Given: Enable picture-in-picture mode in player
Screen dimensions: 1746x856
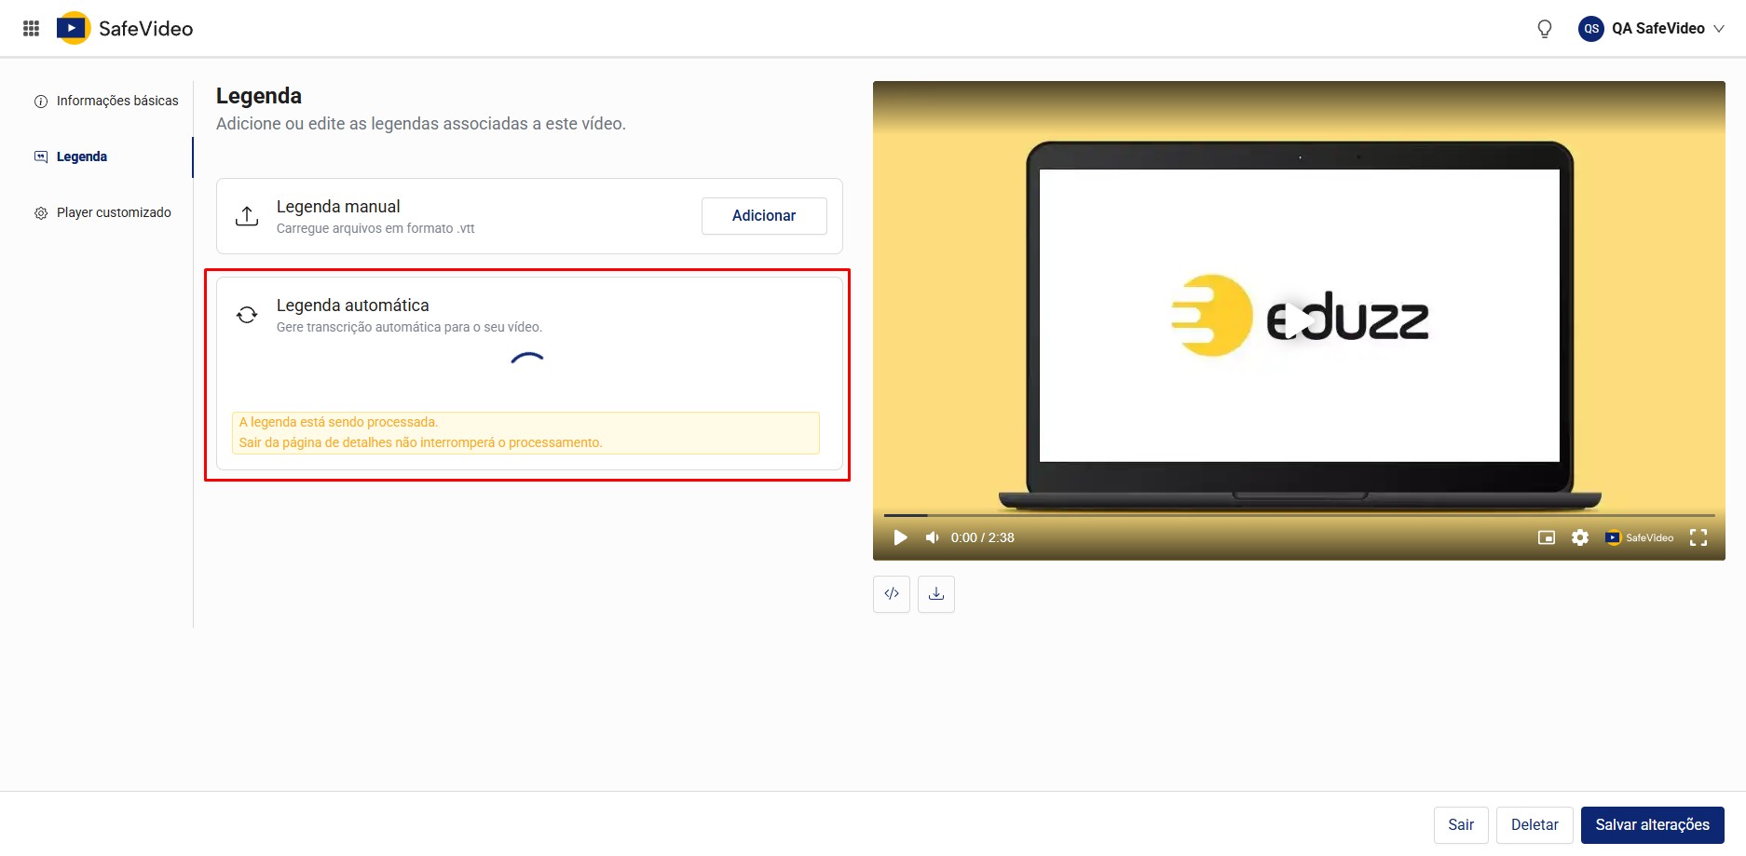Looking at the screenshot, I should coord(1547,537).
